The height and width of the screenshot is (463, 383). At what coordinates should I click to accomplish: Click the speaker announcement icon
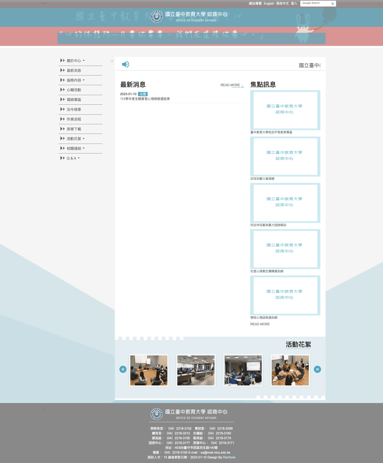[125, 64]
